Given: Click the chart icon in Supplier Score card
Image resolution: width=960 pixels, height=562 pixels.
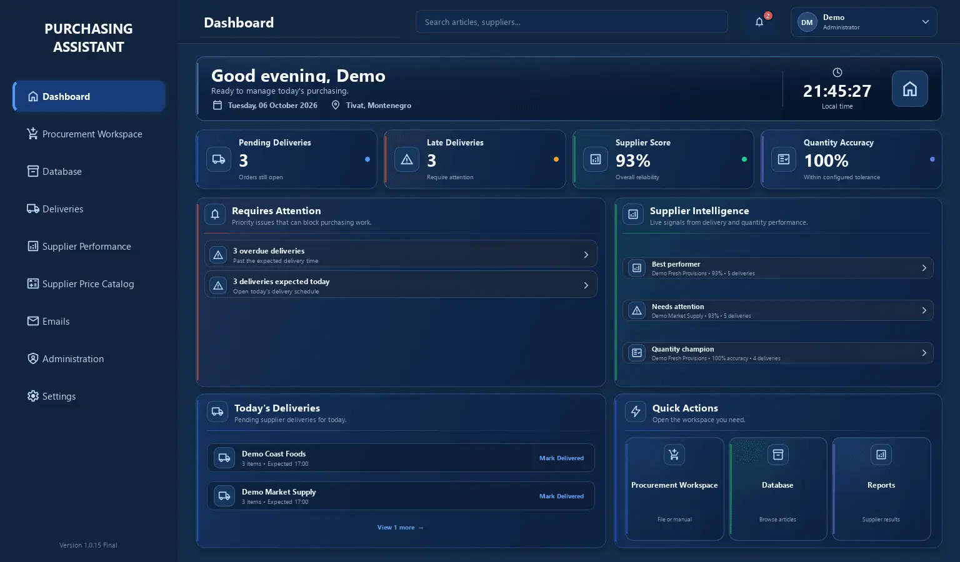Looking at the screenshot, I should [596, 159].
